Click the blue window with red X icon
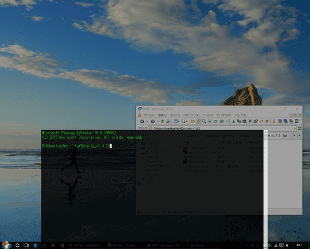310x249 pixels. tap(280, 121)
